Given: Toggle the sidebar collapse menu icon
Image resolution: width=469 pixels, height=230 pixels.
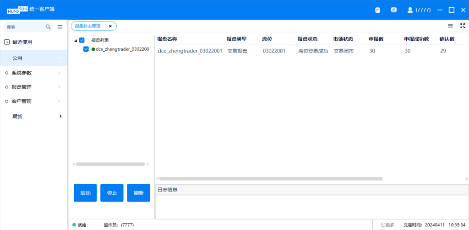Looking at the screenshot, I should (x=60, y=27).
